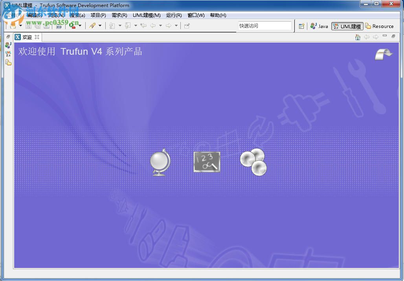Image resolution: width=404 pixels, height=281 pixels.
Task: Switch to the Java perspective
Action: (x=319, y=26)
